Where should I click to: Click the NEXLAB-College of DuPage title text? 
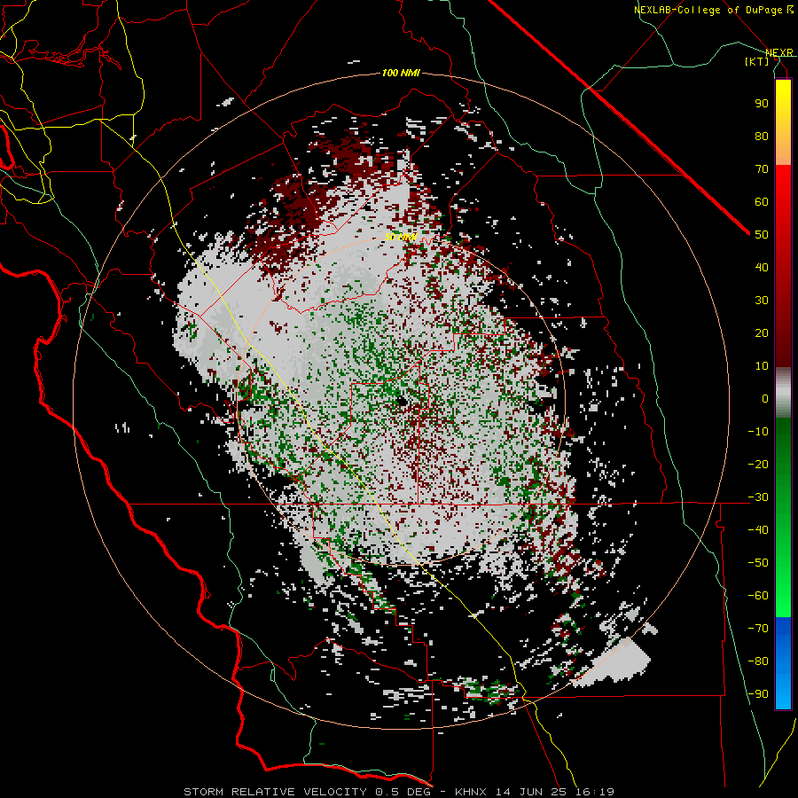708,10
